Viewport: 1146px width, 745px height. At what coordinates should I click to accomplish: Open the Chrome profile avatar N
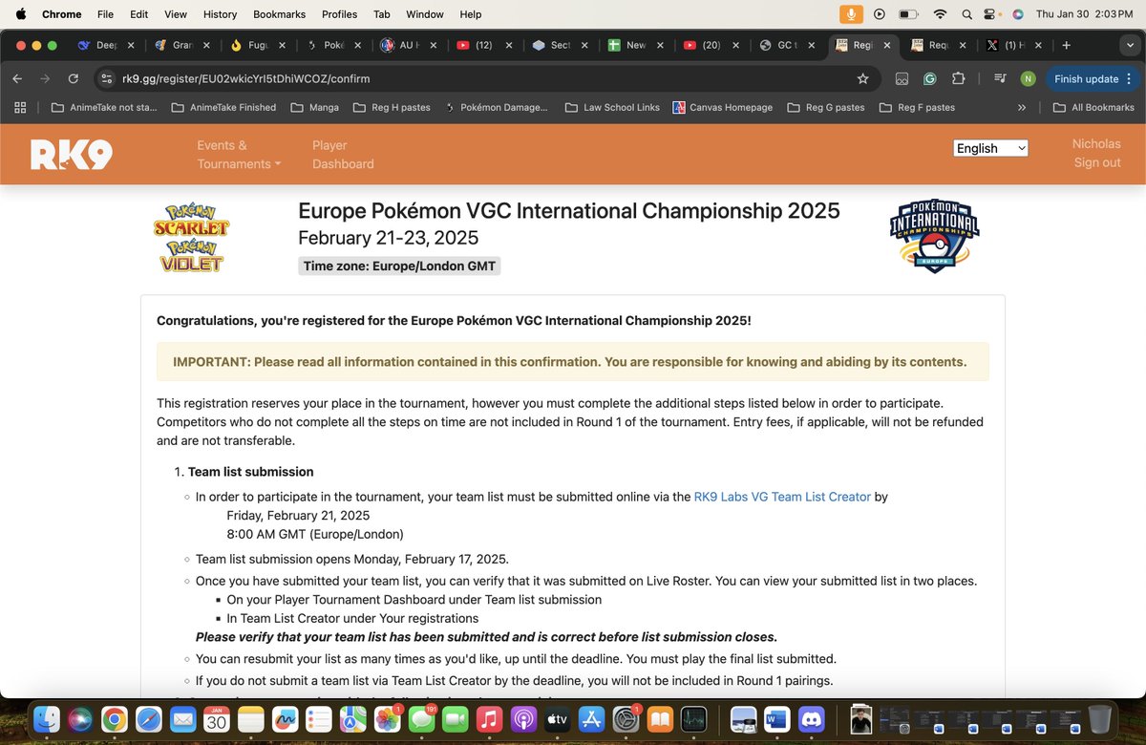pos(1028,79)
